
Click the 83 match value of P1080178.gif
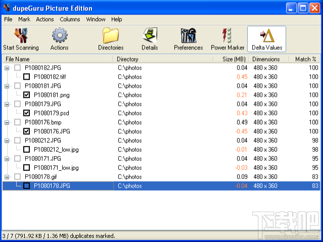(x=315, y=177)
